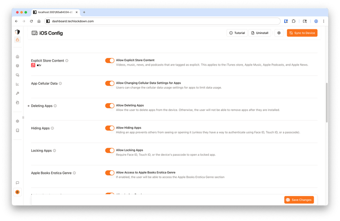Screen dimensions: 340x221
Task: Click the home icon in the sidebar
Action: point(17,57)
